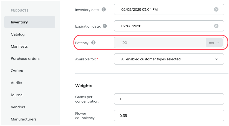The width and height of the screenshot is (229, 126).
Task: Select Manufacturers in the sidebar
Action: tap(24, 119)
